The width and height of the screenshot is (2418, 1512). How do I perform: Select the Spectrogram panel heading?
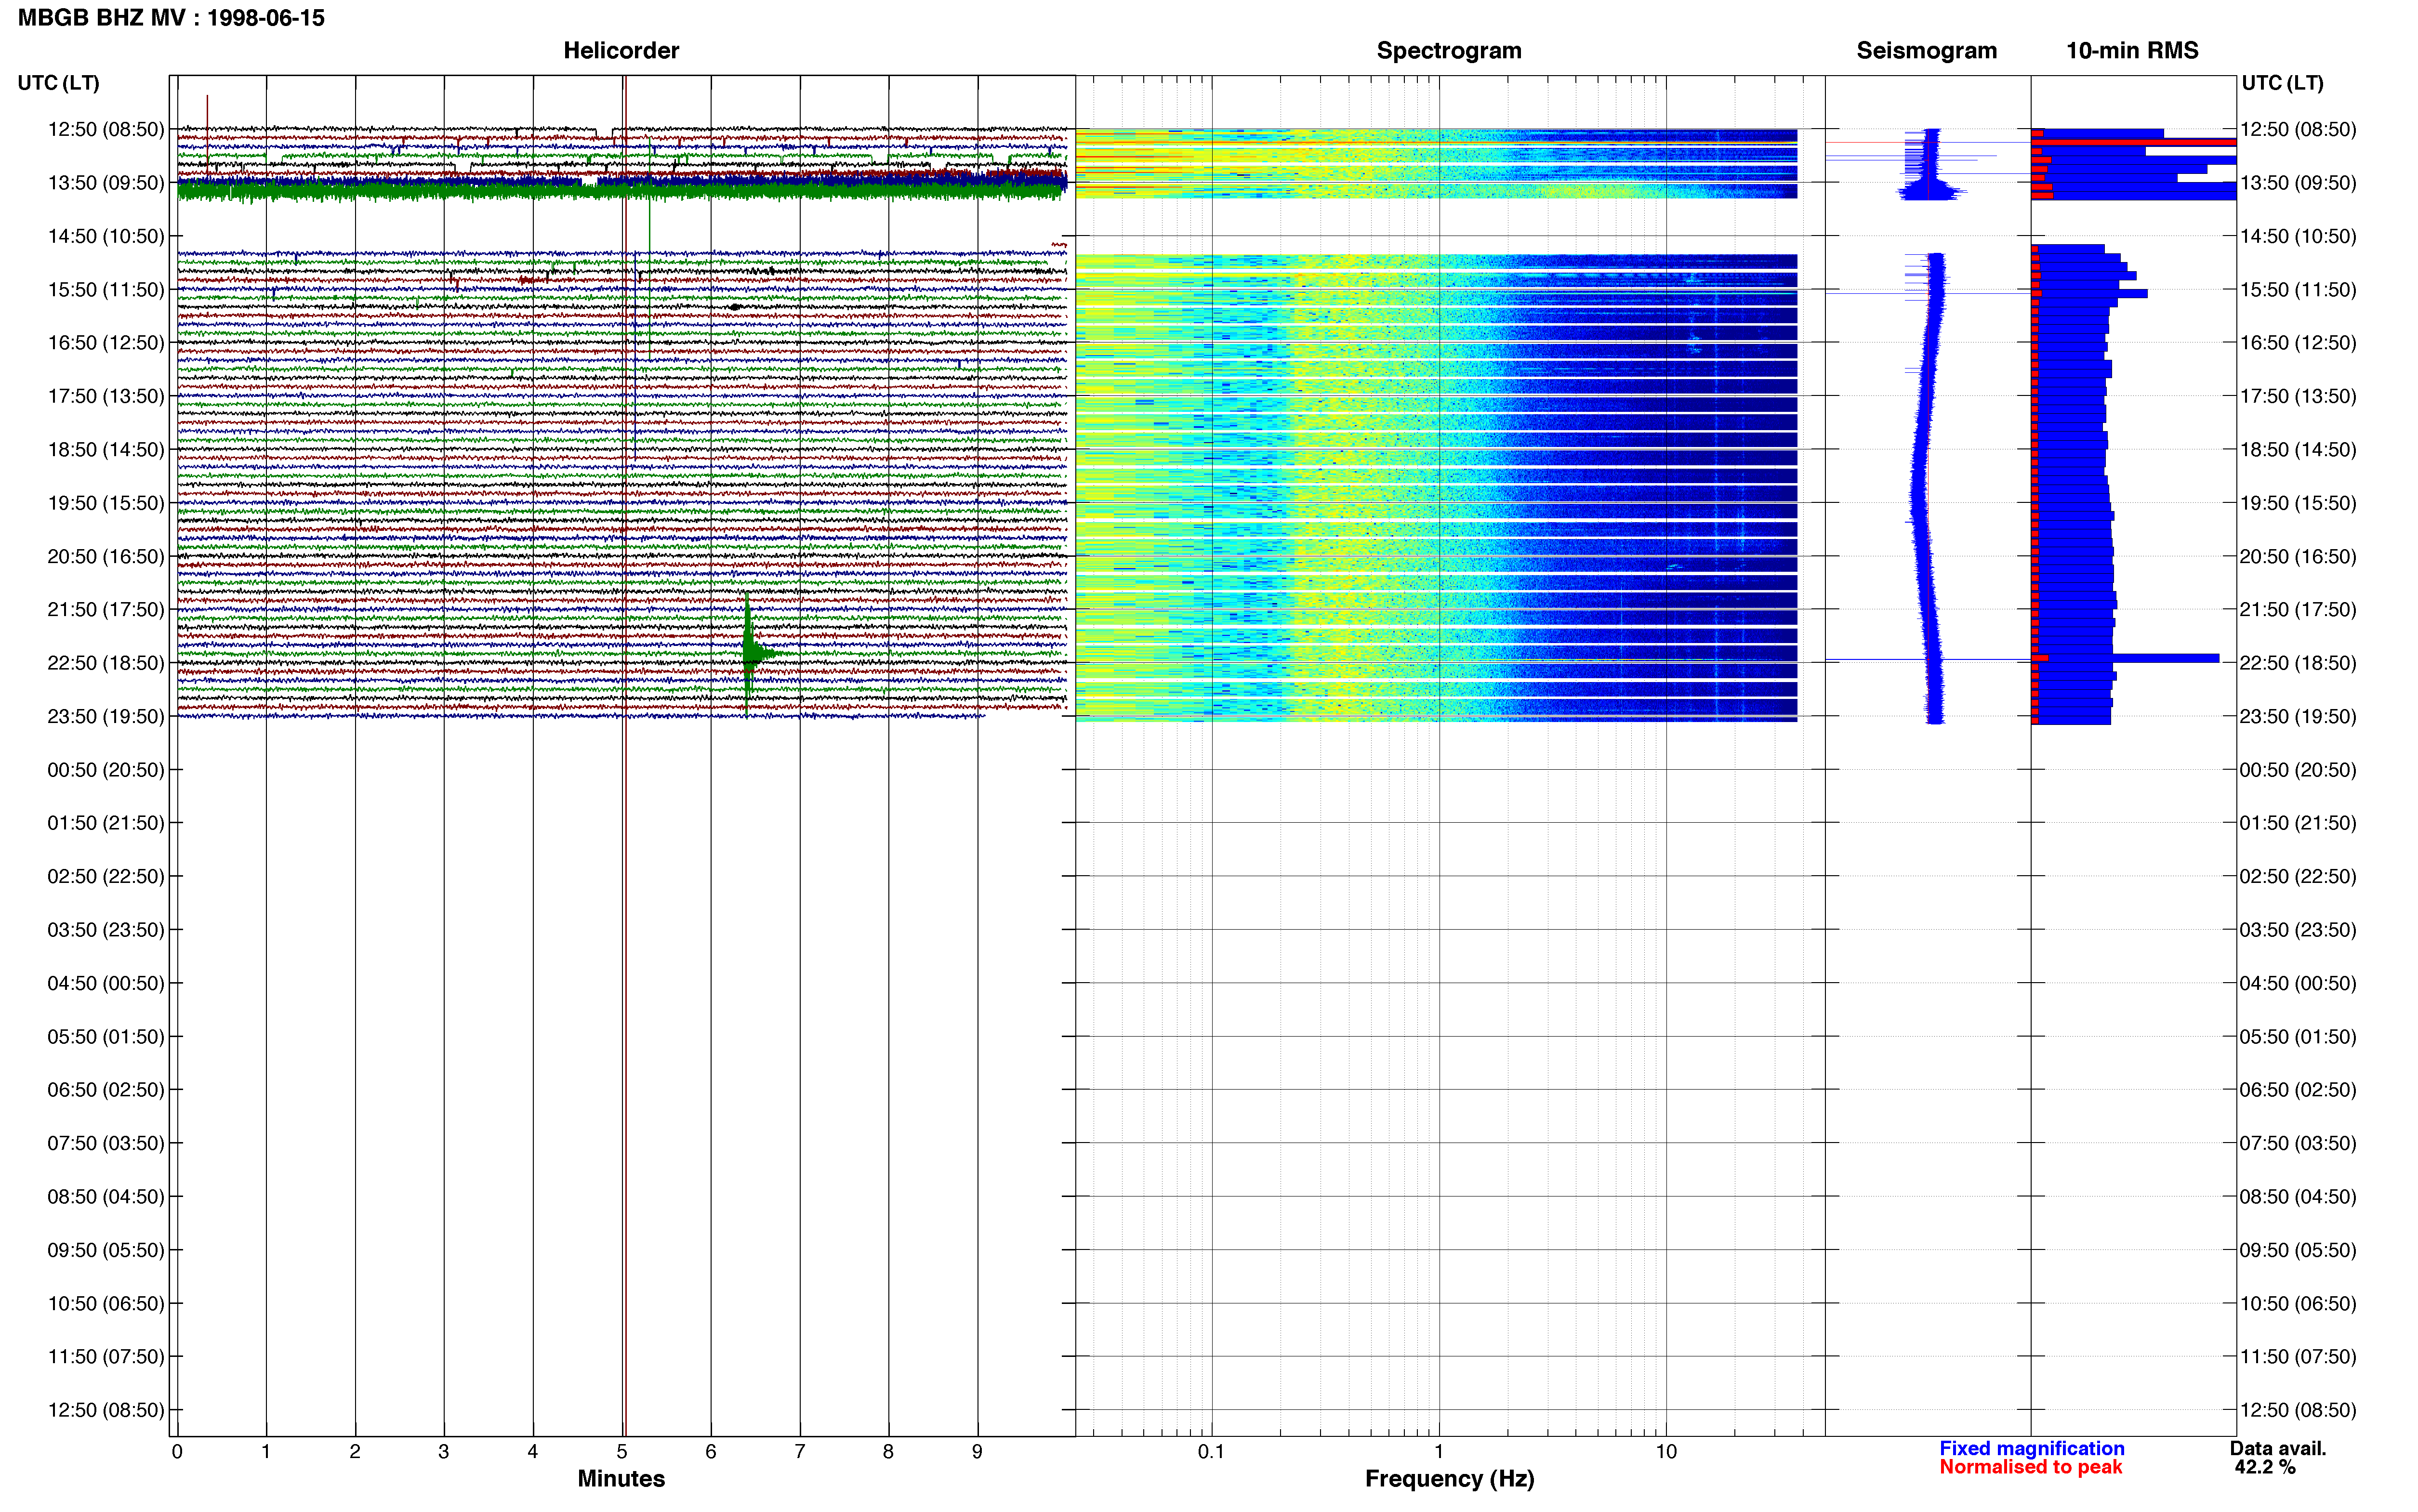pyautogui.click(x=1449, y=50)
